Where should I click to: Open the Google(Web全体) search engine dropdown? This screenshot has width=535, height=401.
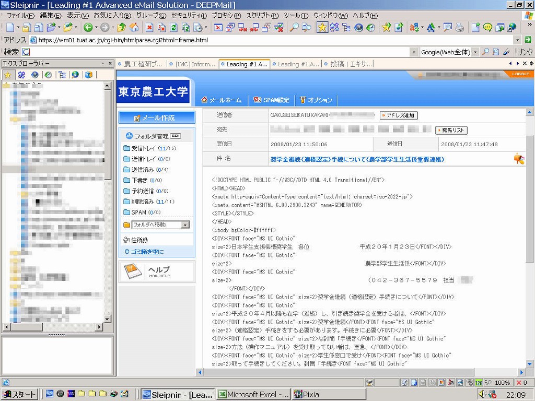(x=475, y=52)
